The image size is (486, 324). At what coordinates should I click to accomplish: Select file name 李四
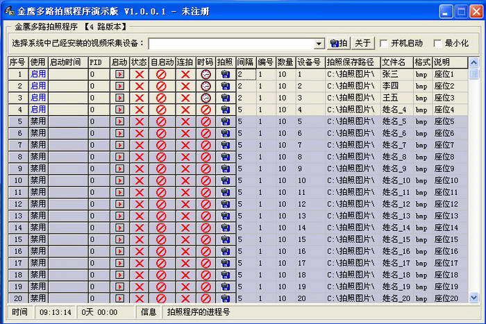click(390, 86)
